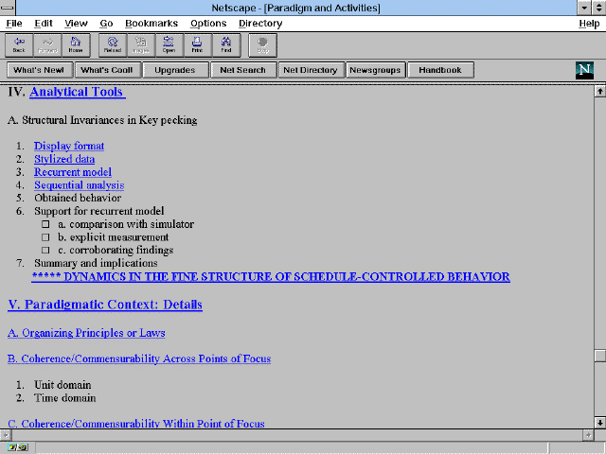Viewport: 606px width, 454px height.
Task: Open V. Paradigmatic Context: Details link
Action: coord(105,305)
